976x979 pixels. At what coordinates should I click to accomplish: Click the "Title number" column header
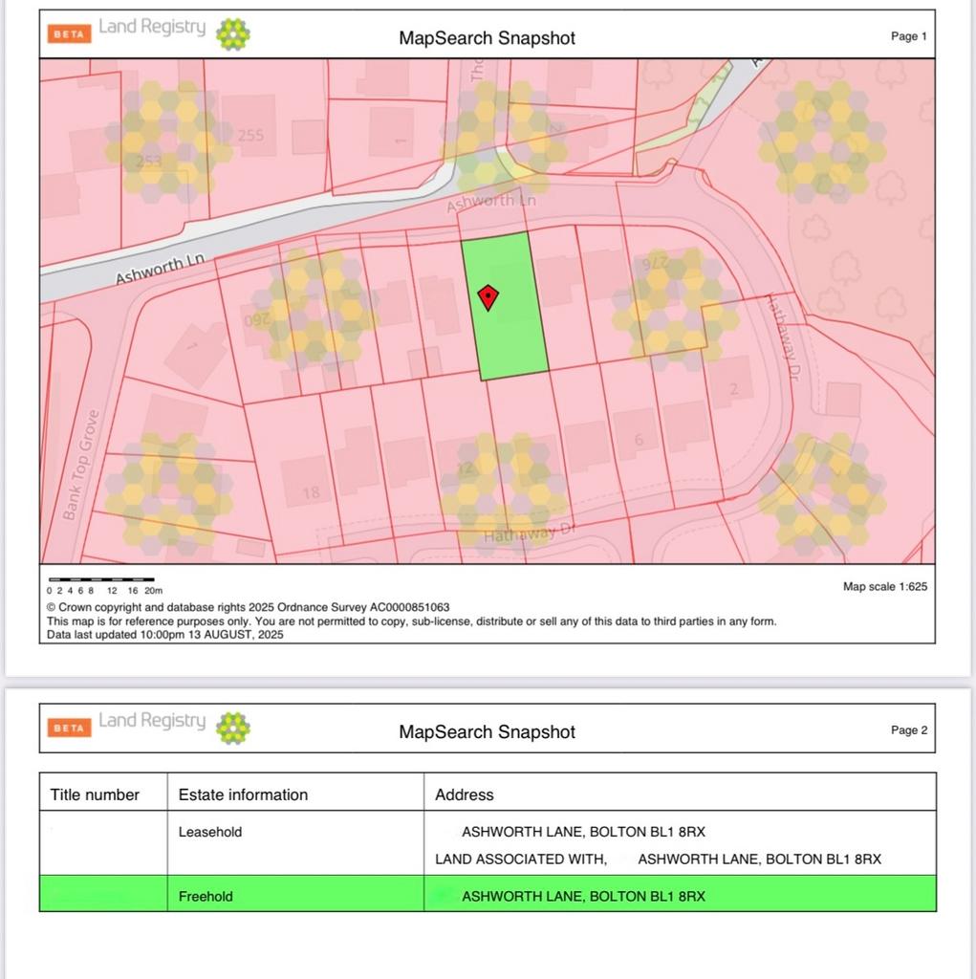pyautogui.click(x=95, y=794)
